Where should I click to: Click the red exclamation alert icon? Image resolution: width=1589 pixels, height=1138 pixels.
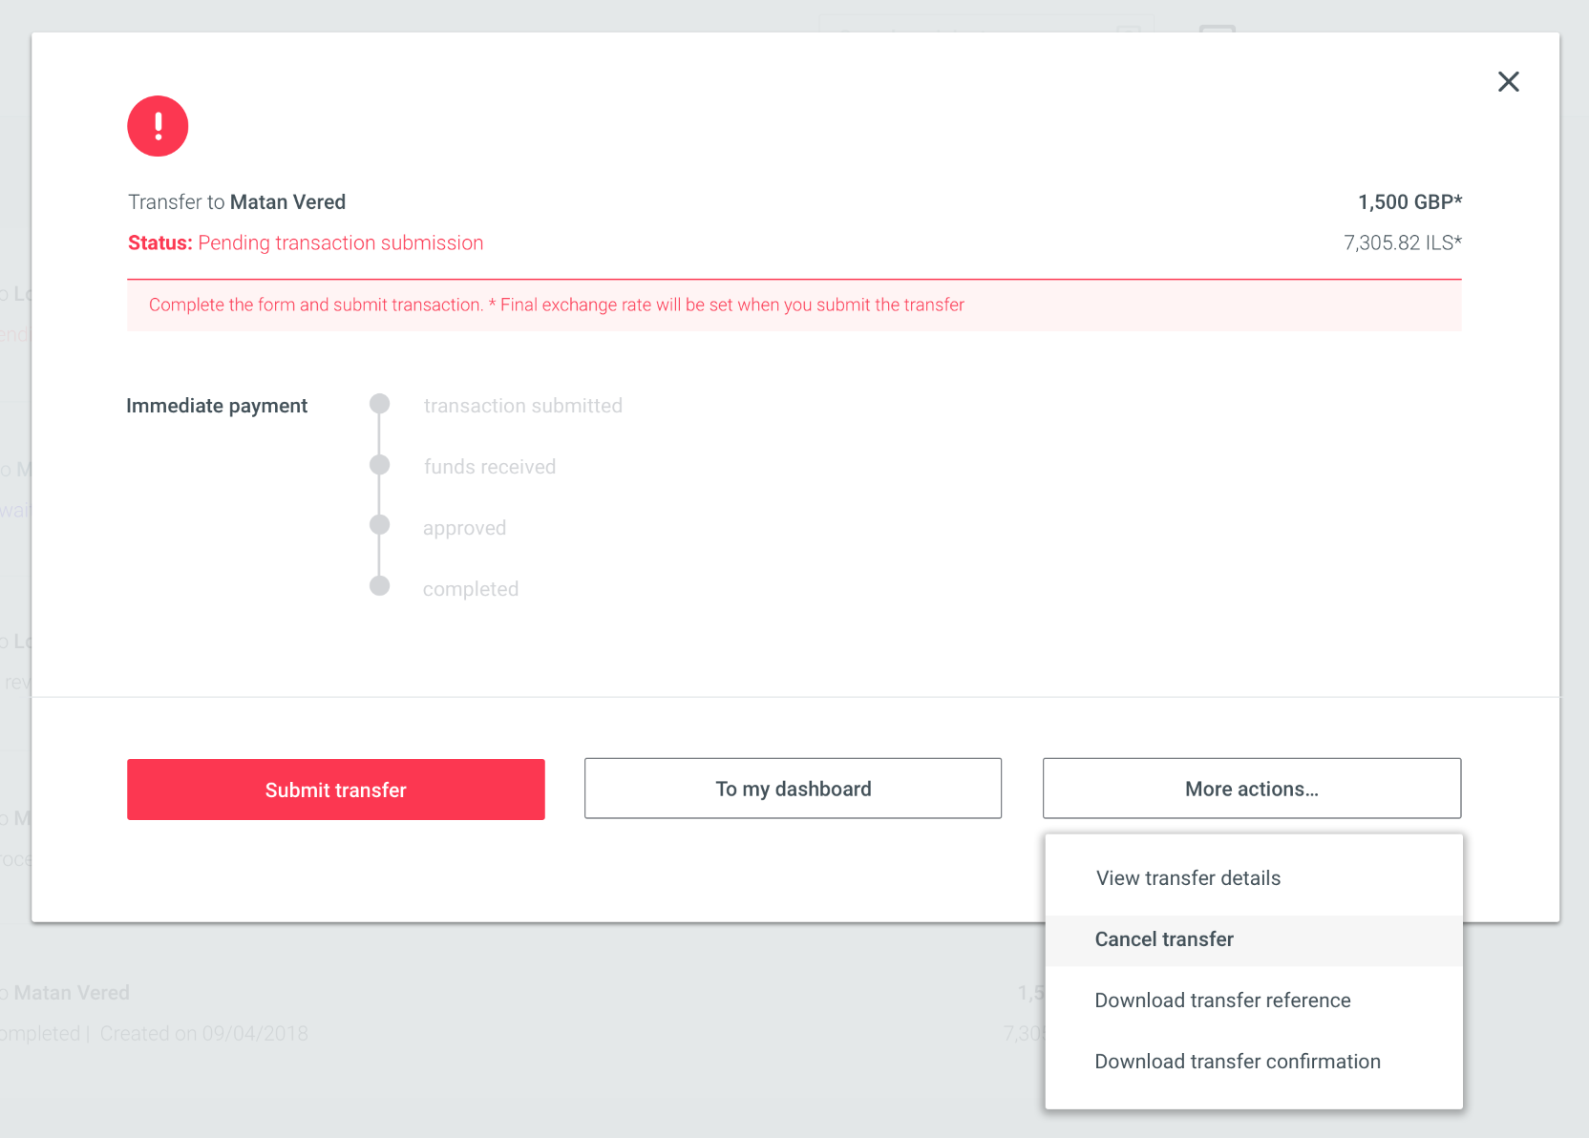coord(158,125)
